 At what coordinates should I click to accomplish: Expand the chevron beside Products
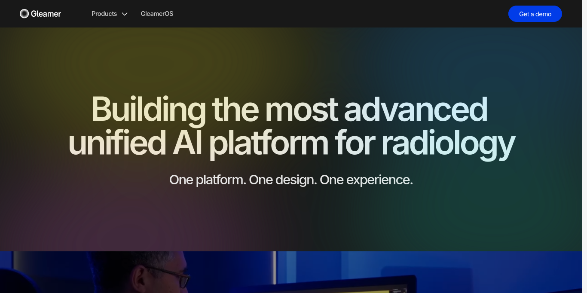tap(125, 14)
